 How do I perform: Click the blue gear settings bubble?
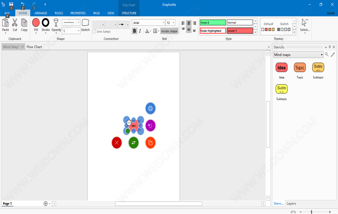coord(150,108)
